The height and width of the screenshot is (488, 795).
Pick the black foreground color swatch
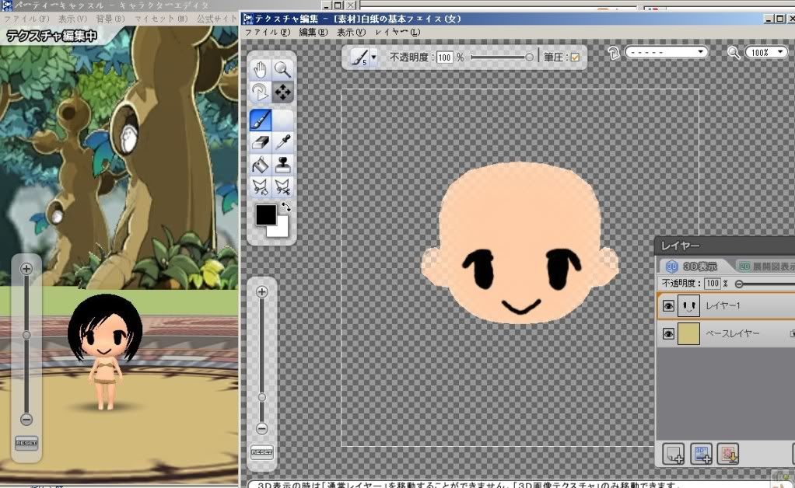pos(266,214)
